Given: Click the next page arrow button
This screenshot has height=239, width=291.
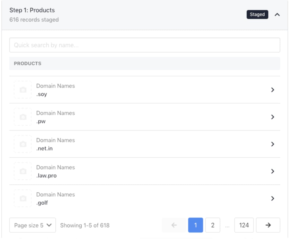Looking at the screenshot, I should (x=268, y=225).
